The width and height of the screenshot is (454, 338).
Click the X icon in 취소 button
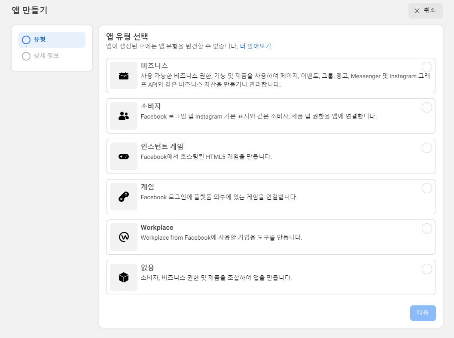click(417, 11)
